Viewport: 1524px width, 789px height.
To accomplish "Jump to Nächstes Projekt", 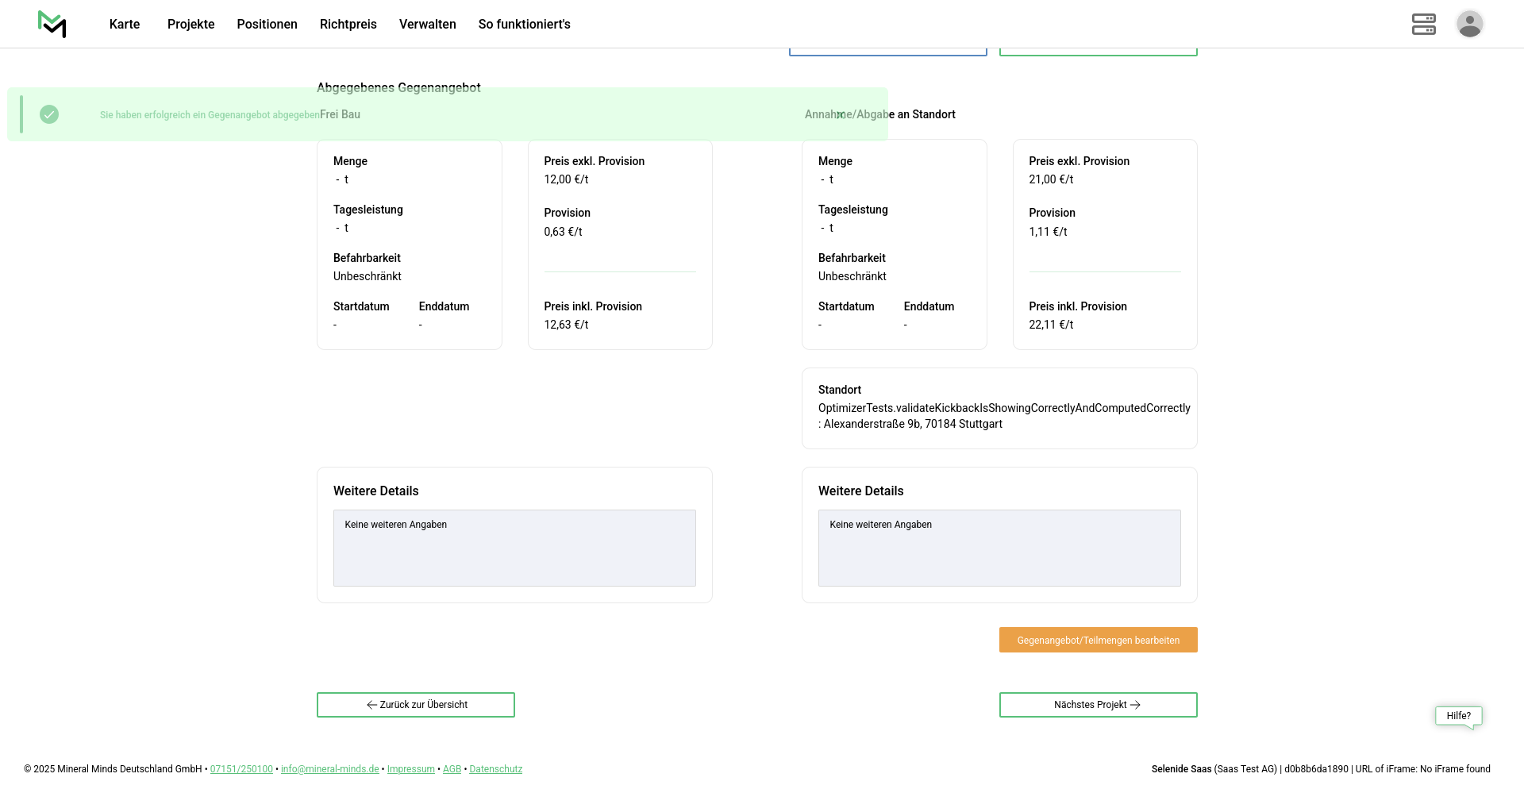I will click(1098, 705).
